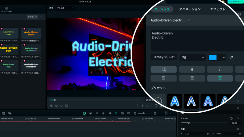
Task: Zoom in the timeline with plus icon
Action: coord(155,113)
